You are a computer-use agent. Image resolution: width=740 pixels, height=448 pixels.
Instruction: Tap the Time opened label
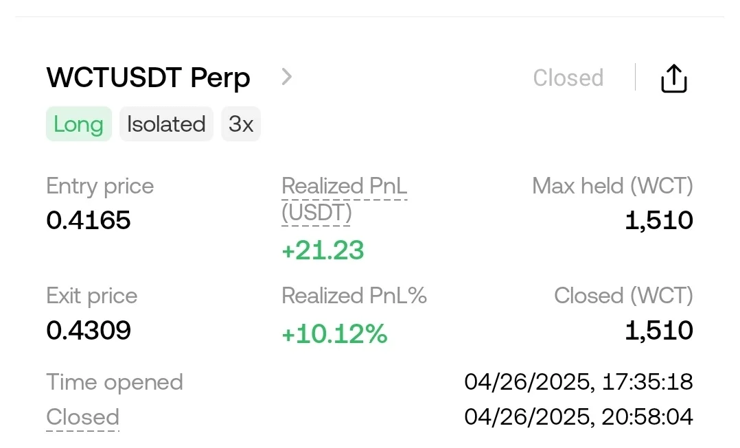tap(114, 382)
